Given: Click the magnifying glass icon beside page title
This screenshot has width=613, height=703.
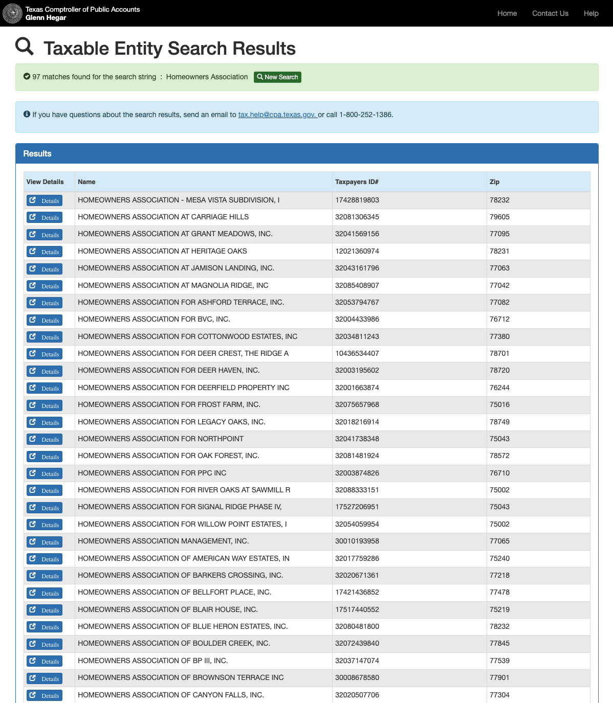Looking at the screenshot, I should (25, 47).
